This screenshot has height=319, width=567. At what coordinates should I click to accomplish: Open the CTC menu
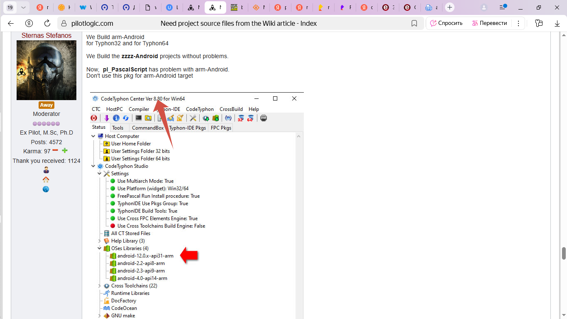point(96,109)
